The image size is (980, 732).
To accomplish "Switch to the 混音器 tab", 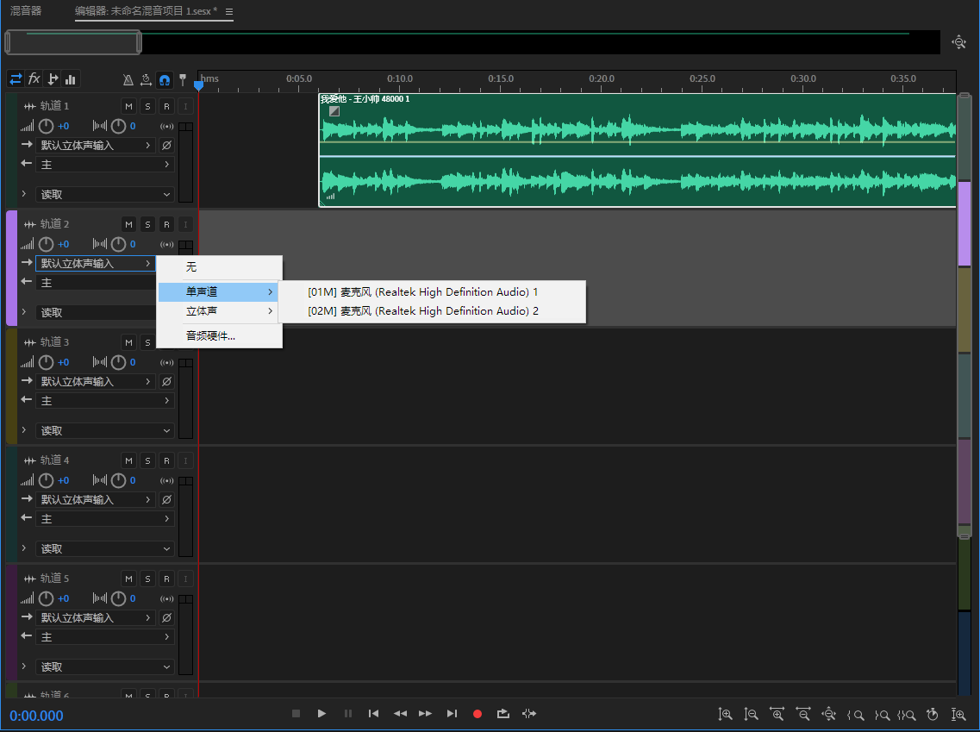I will point(26,11).
